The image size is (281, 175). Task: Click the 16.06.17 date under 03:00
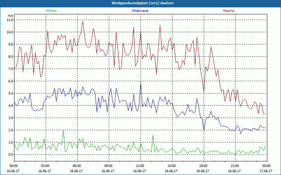click(45, 171)
